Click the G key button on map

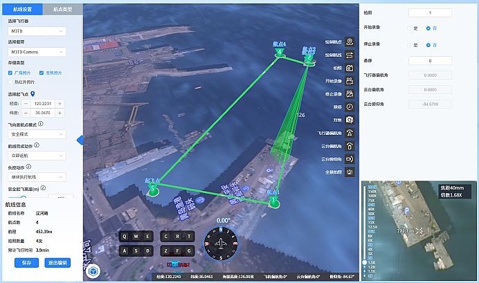tap(189, 251)
